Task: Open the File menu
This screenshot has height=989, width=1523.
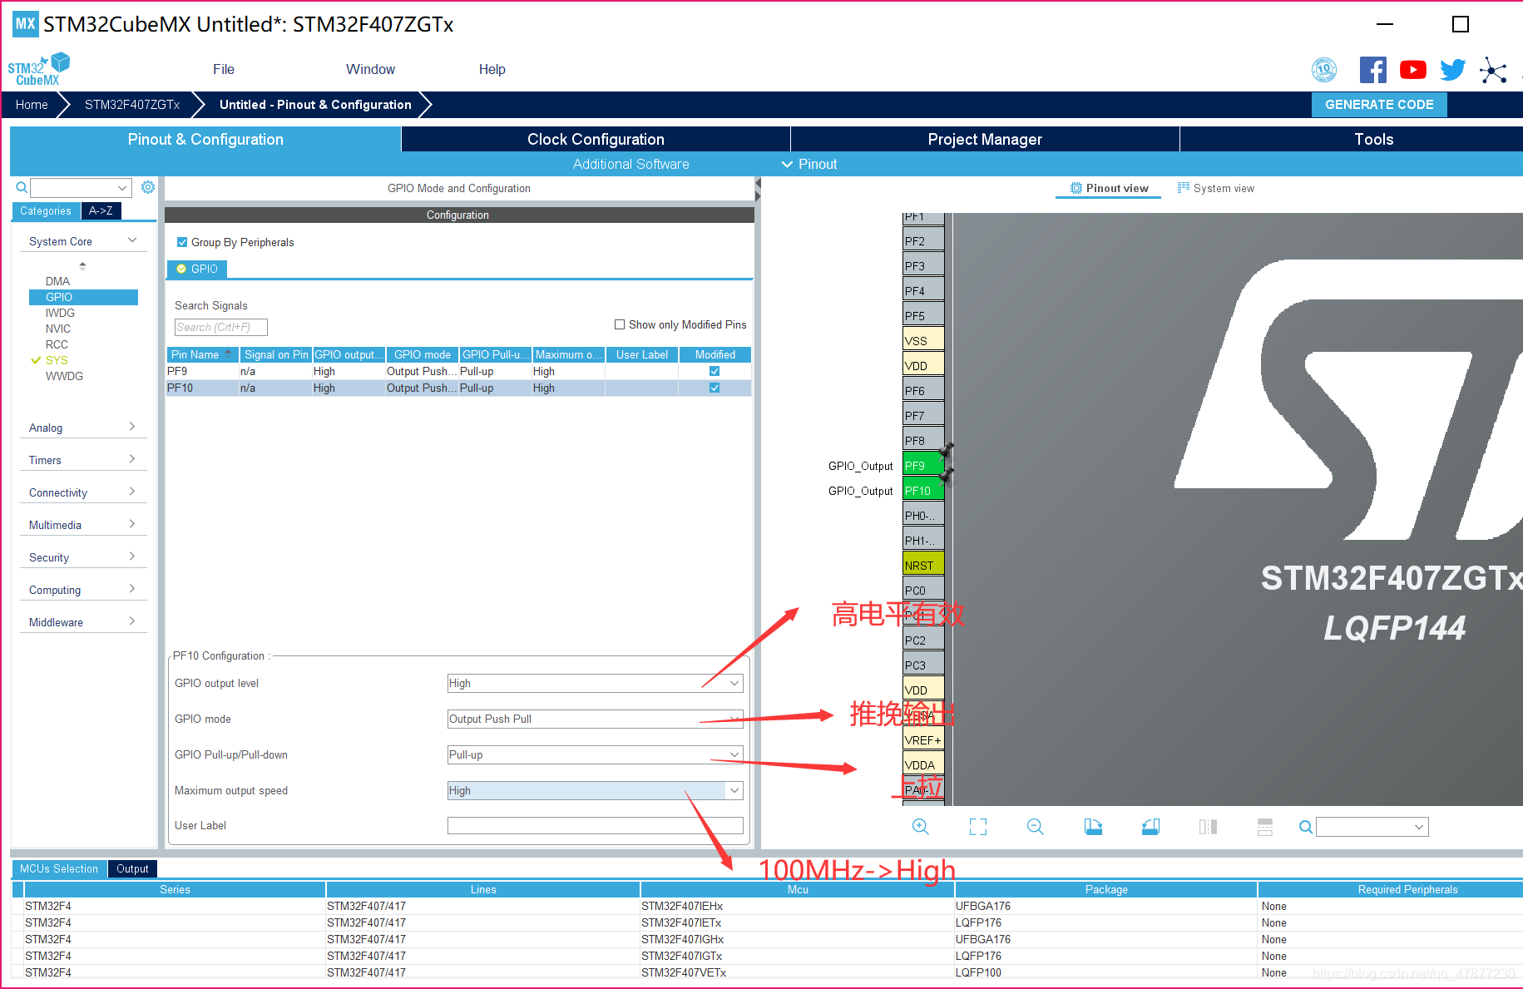Action: 224,69
